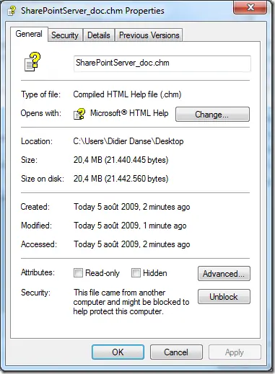Click the Modified value '1 minute ago'

click(x=165, y=226)
